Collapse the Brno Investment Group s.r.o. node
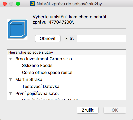This screenshot has height=120, width=133. [x=11, y=59]
